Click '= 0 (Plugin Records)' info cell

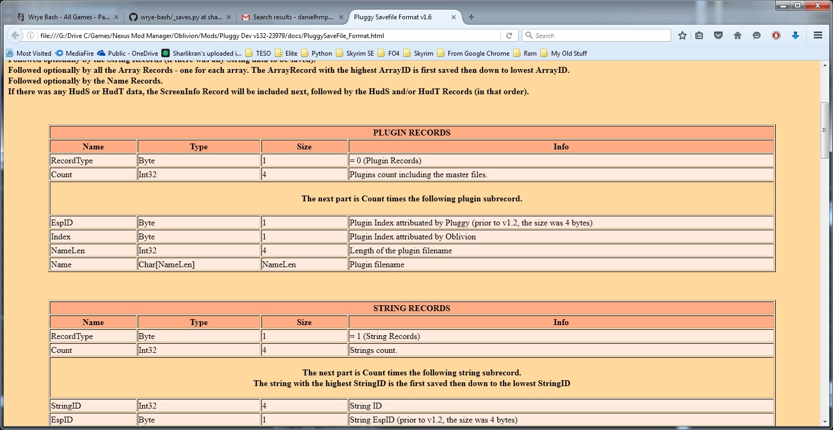[561, 161]
